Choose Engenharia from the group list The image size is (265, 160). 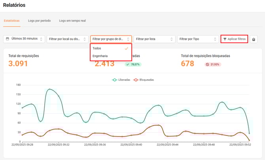(x=100, y=56)
